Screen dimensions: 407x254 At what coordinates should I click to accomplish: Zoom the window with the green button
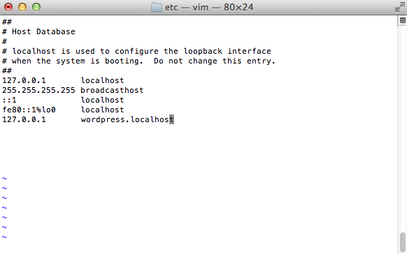pyautogui.click(x=36, y=7)
